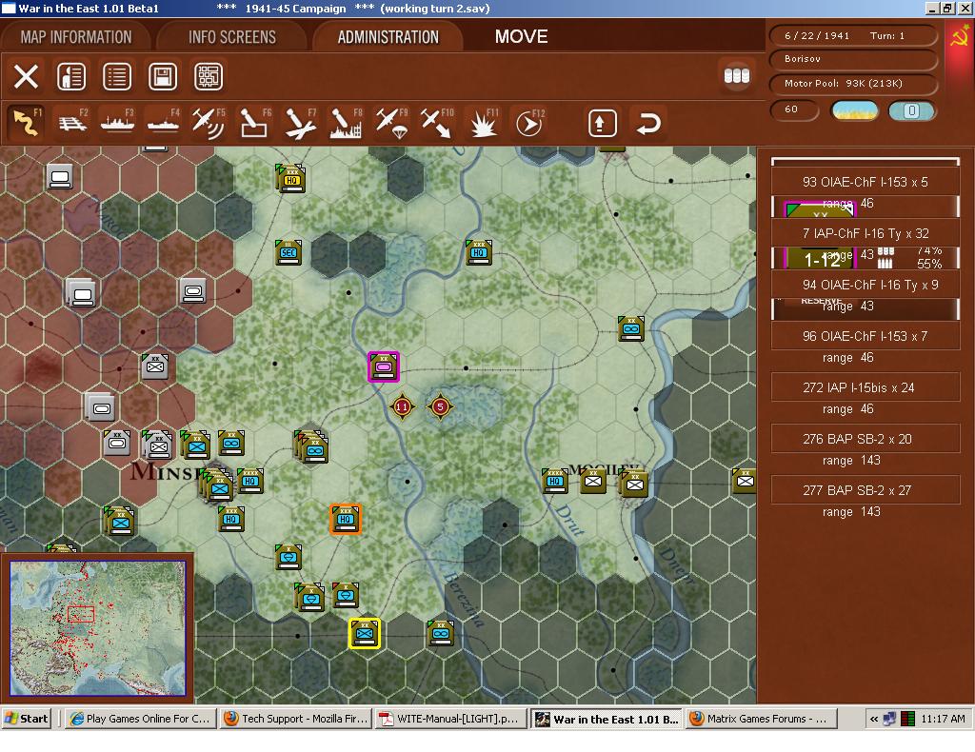Switch to Tech Support Mozilla Firefox window
The height and width of the screenshot is (752, 975).
pos(296,719)
